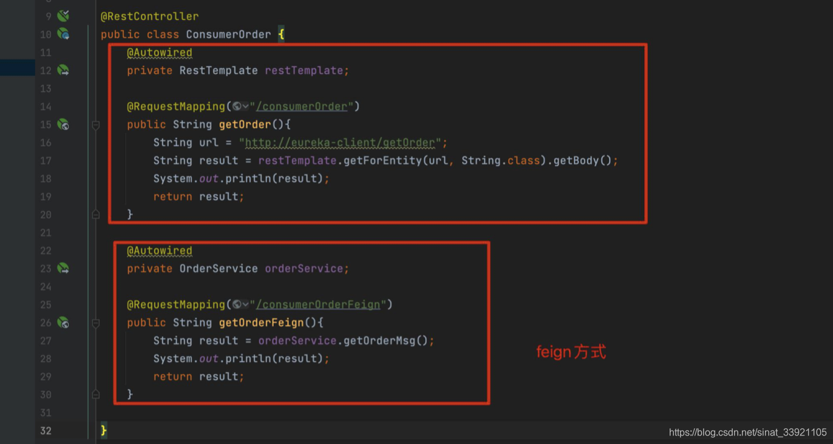Image resolution: width=833 pixels, height=444 pixels.
Task: Click getOrderFeign method name on line 26
Action: [262, 323]
